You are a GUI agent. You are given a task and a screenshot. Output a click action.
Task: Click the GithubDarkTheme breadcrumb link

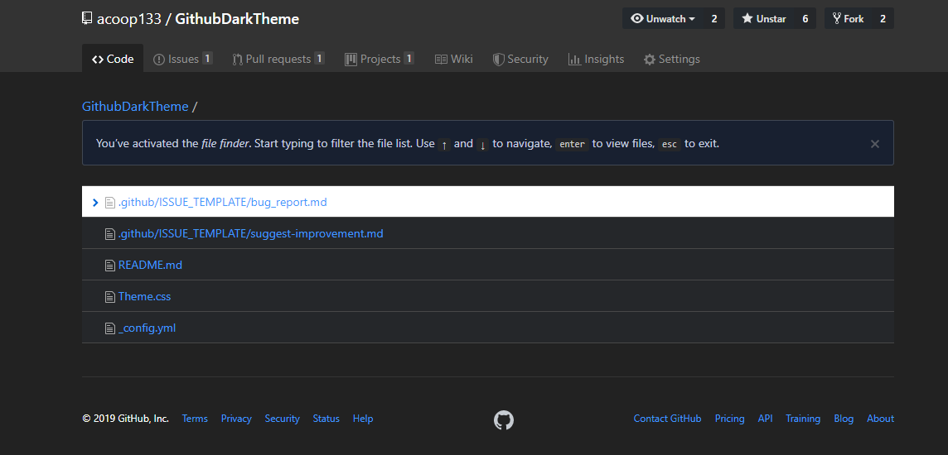135,106
